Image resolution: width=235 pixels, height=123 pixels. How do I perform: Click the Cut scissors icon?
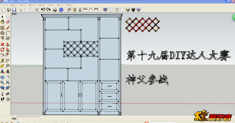point(20,10)
